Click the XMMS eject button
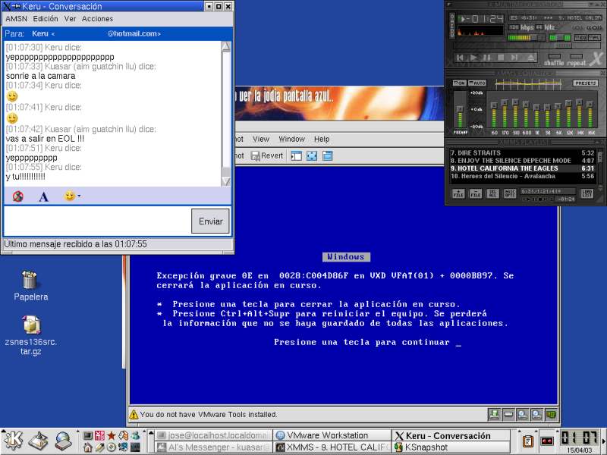607x455 pixels. pos(531,58)
